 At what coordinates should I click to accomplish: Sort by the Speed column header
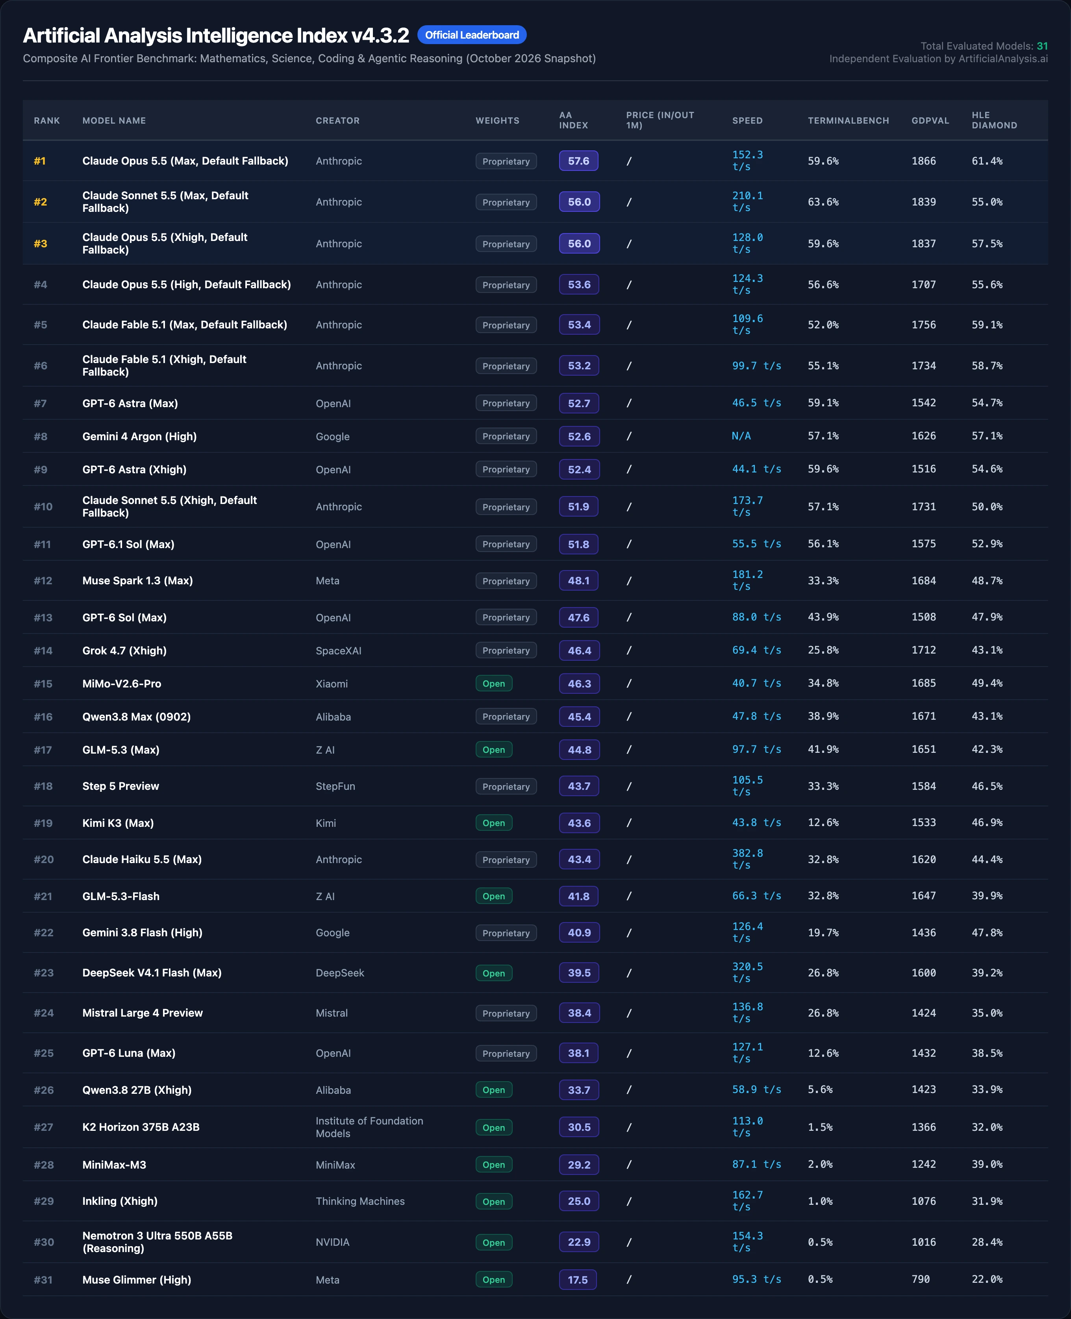click(747, 120)
